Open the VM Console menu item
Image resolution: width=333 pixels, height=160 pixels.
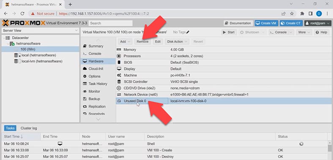98,54
